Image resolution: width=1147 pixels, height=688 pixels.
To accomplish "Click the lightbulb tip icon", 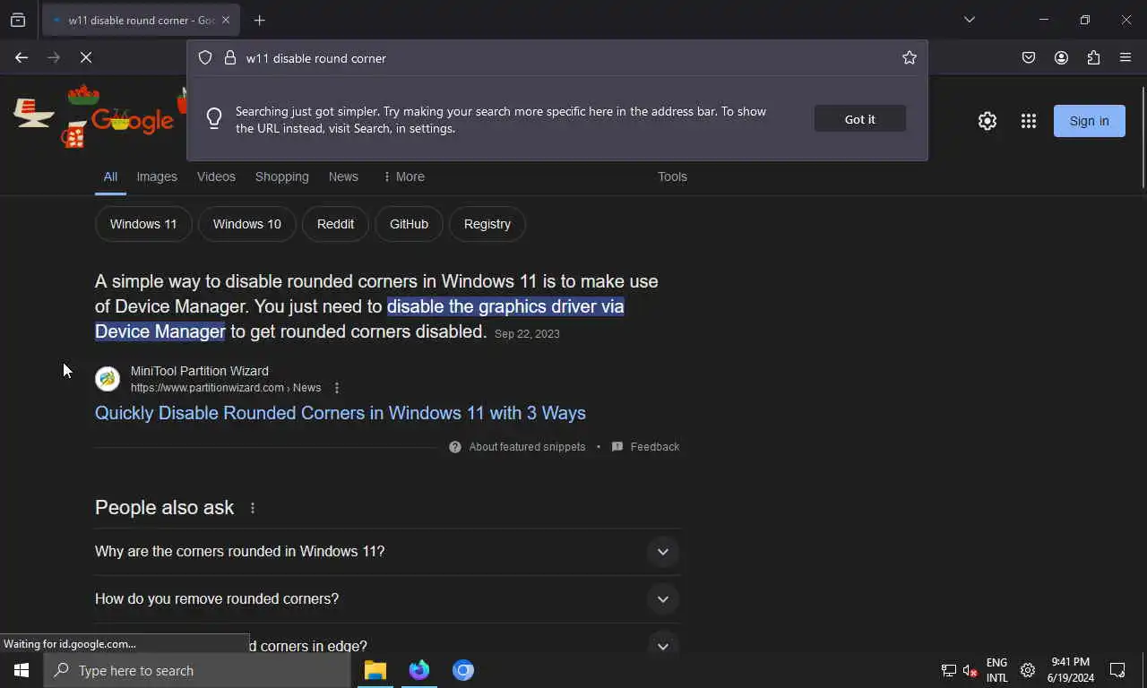I will point(214,118).
